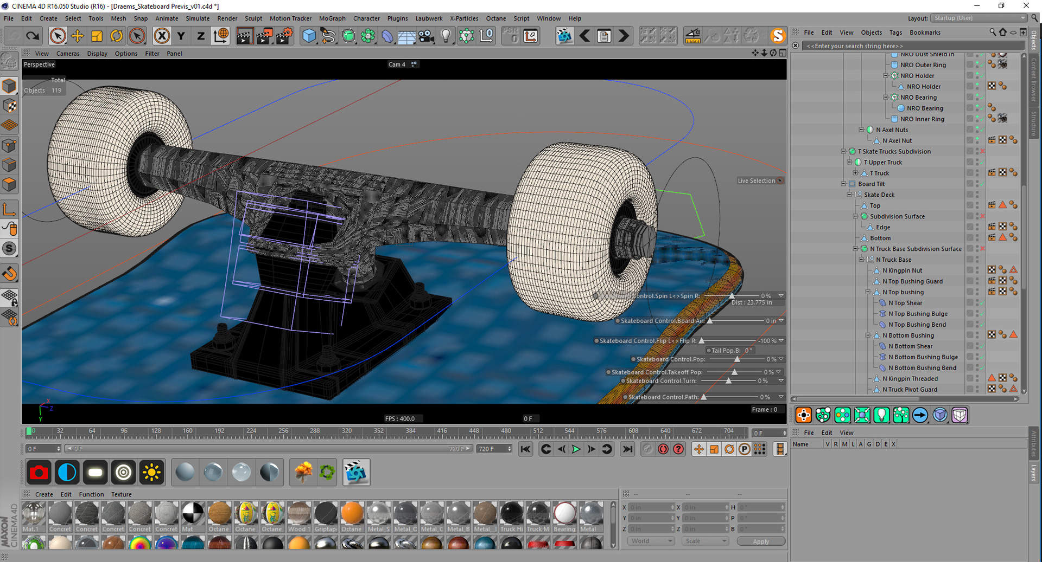The width and height of the screenshot is (1042, 562).
Task: Click the Redo arrow icon
Action: click(x=33, y=36)
